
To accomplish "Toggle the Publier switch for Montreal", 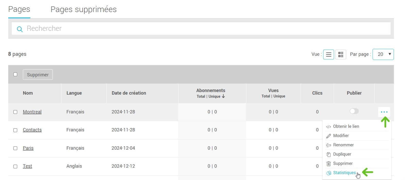I will (x=354, y=111).
